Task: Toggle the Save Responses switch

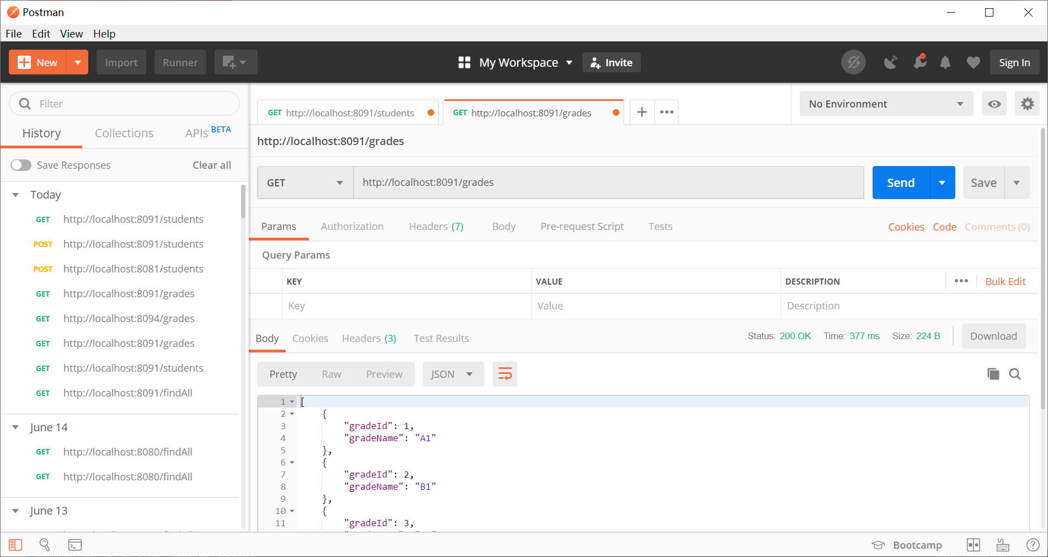Action: 21,165
